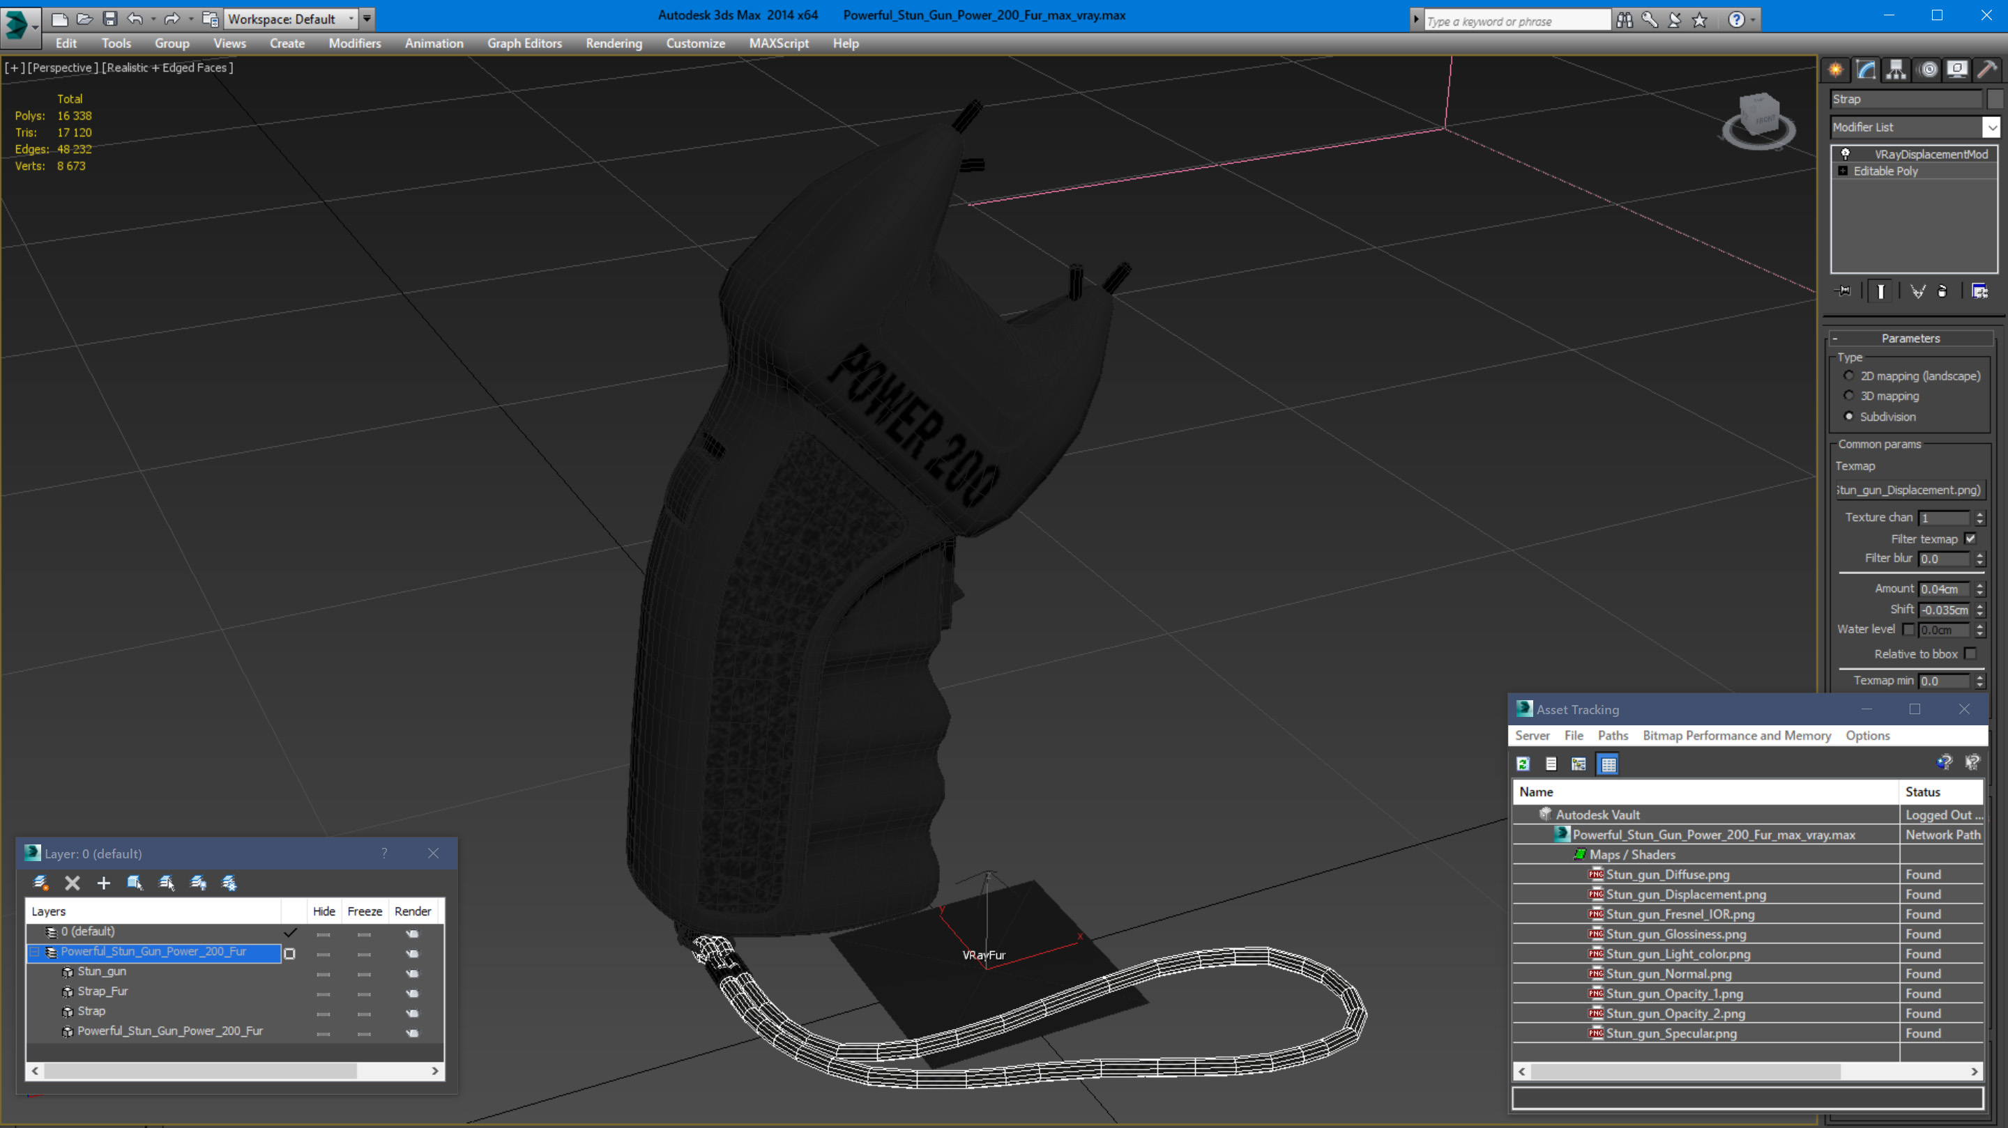The width and height of the screenshot is (2008, 1128).
Task: Click the object color swatch beside Strap
Action: 1994,99
